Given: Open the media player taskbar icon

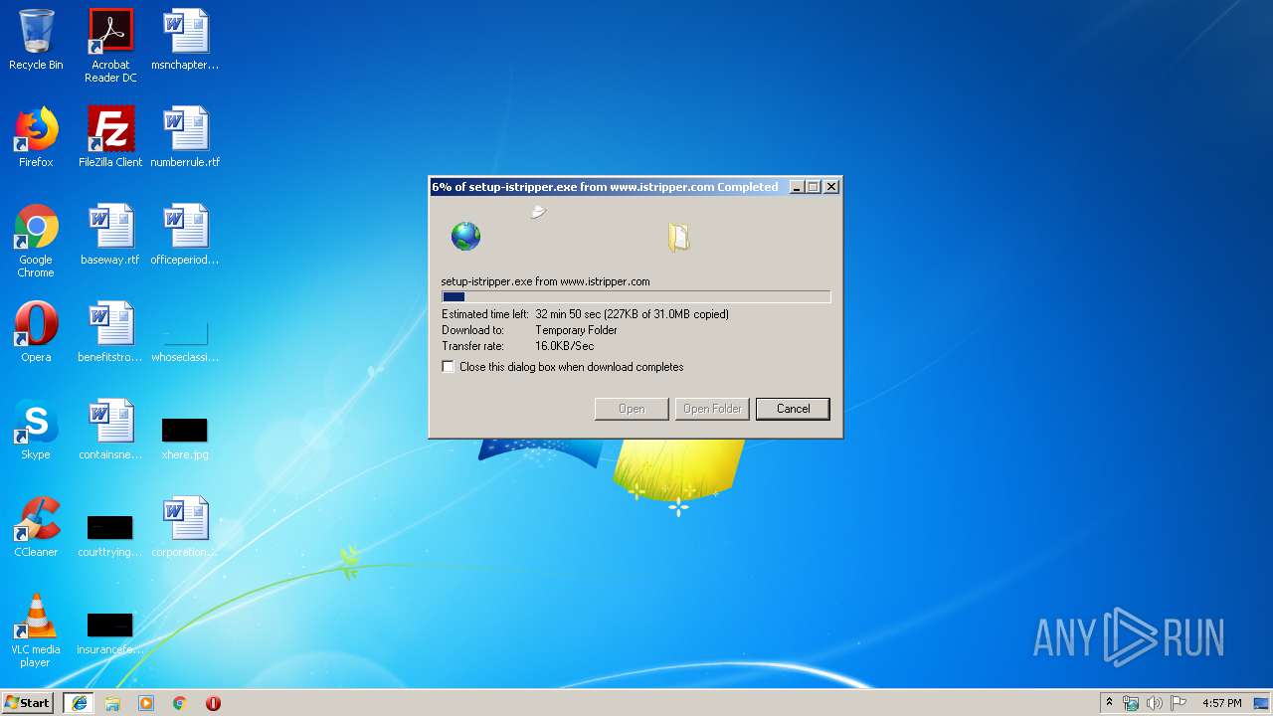Looking at the screenshot, I should point(146,703).
